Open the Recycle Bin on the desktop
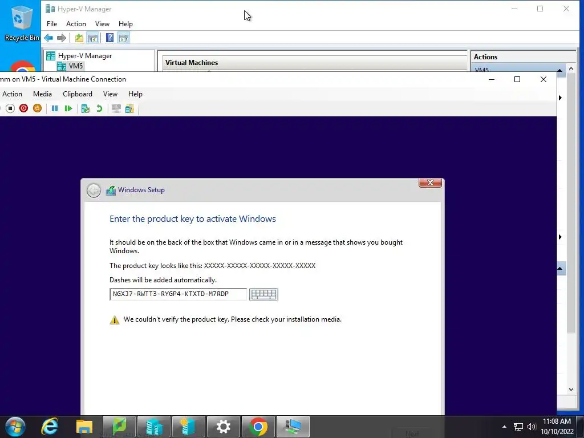The height and width of the screenshot is (438, 584). (22, 23)
